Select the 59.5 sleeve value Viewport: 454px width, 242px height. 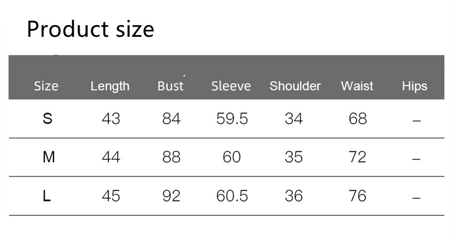click(x=232, y=119)
